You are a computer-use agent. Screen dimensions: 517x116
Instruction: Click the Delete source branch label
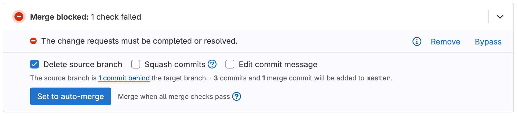(83, 64)
